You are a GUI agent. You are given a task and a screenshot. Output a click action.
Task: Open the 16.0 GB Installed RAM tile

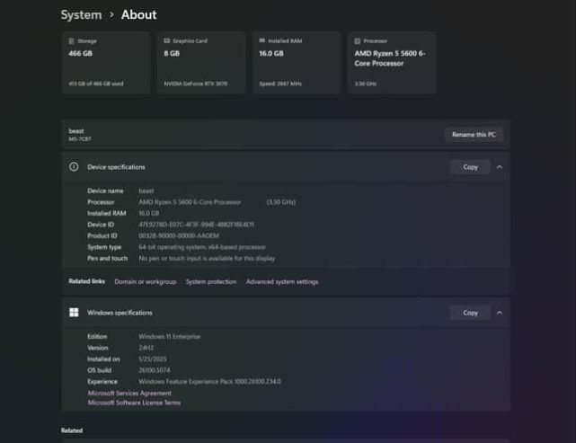click(x=297, y=62)
